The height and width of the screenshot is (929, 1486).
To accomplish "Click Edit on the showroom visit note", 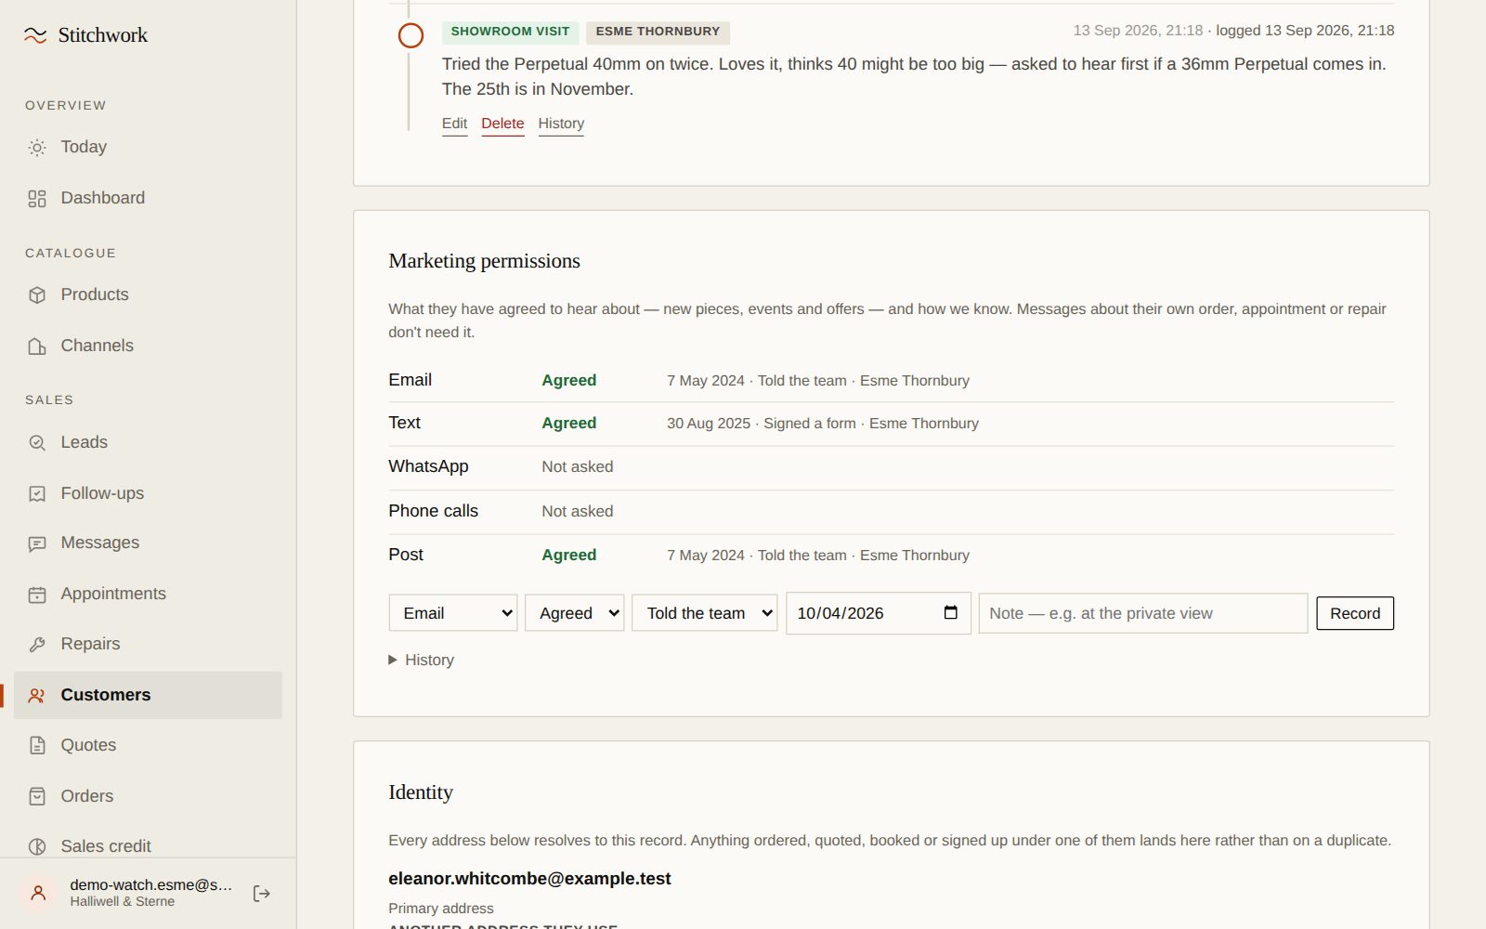I will click(x=454, y=124).
